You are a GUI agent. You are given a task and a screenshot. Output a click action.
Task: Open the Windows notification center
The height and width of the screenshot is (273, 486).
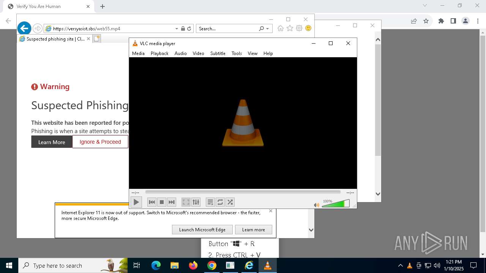pyautogui.click(x=473, y=265)
